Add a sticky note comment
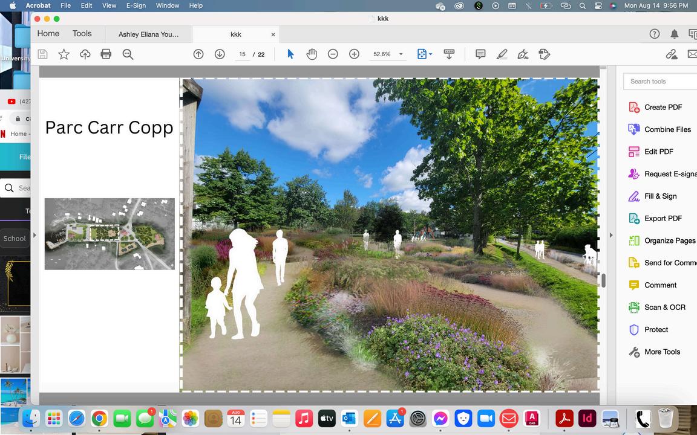 (x=480, y=54)
